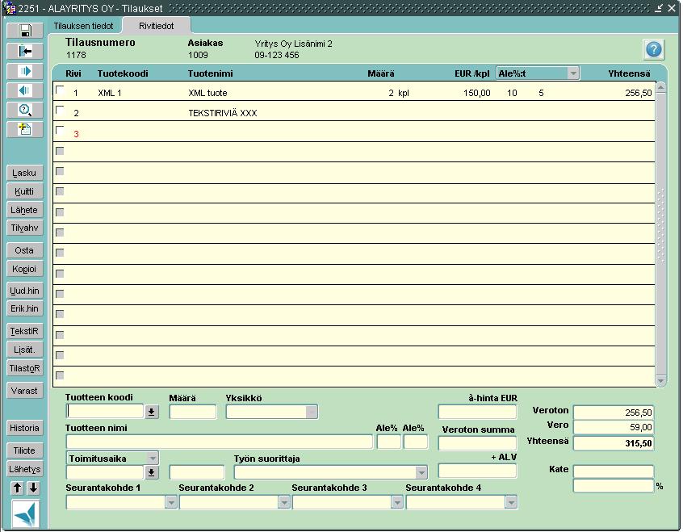The image size is (683, 532).
Task: Click the Lasku button
Action: (x=25, y=173)
